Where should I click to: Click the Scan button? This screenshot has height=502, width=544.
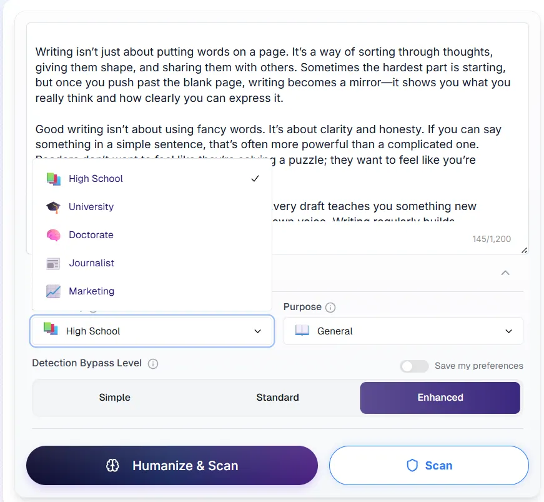429,466
